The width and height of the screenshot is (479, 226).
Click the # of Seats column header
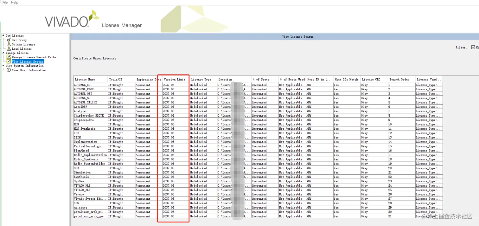265,79
